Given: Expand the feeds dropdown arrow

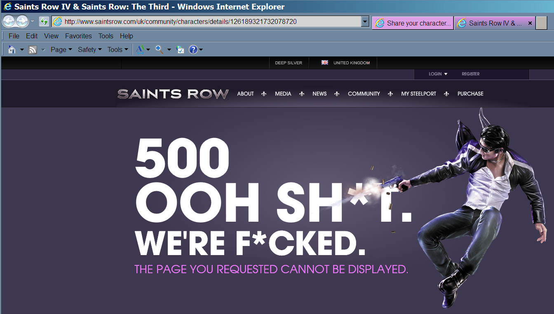Looking at the screenshot, I should tap(43, 50).
